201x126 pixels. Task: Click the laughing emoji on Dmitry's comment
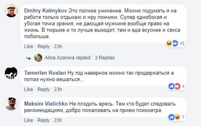coord(169,43)
